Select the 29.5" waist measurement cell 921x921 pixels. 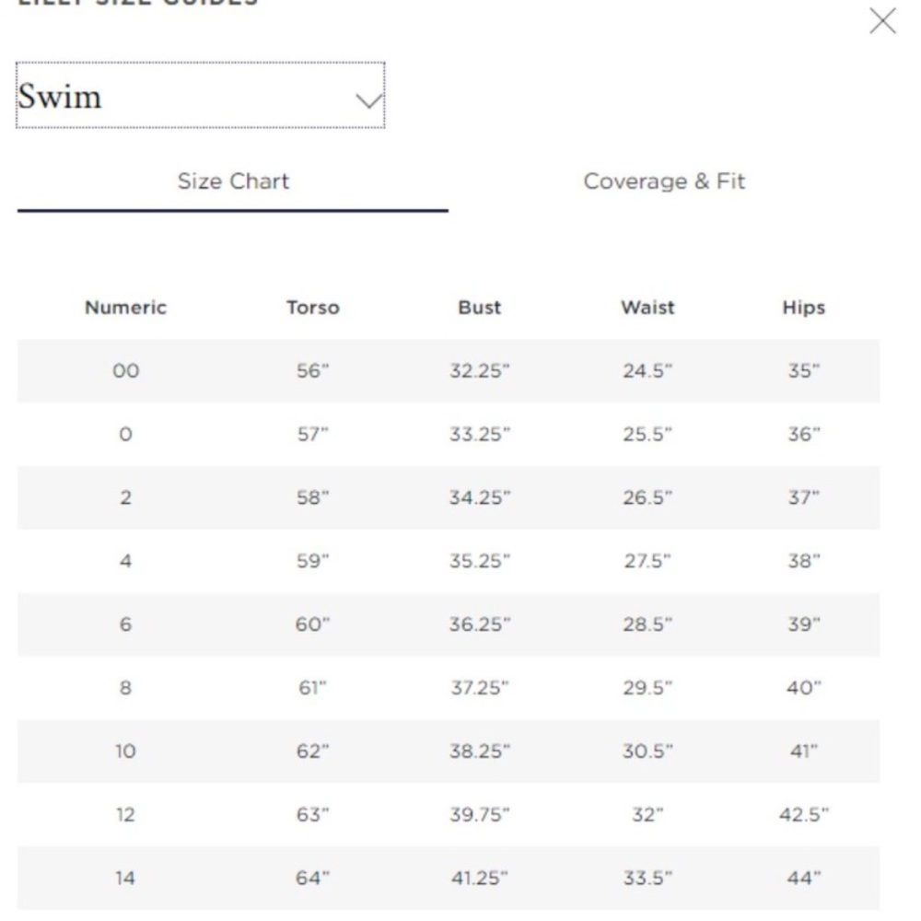(x=647, y=688)
